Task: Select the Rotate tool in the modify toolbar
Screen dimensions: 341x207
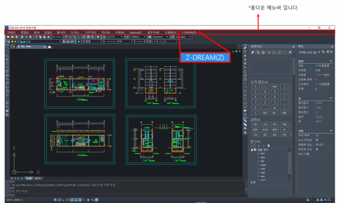Action: point(245,71)
